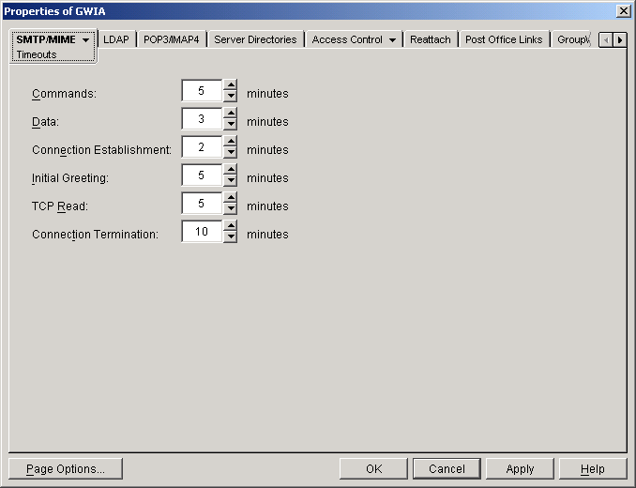This screenshot has width=636, height=488.
Task: Select the Access Control tab label
Action: (x=347, y=39)
